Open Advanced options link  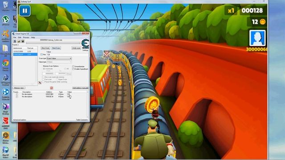20,120
